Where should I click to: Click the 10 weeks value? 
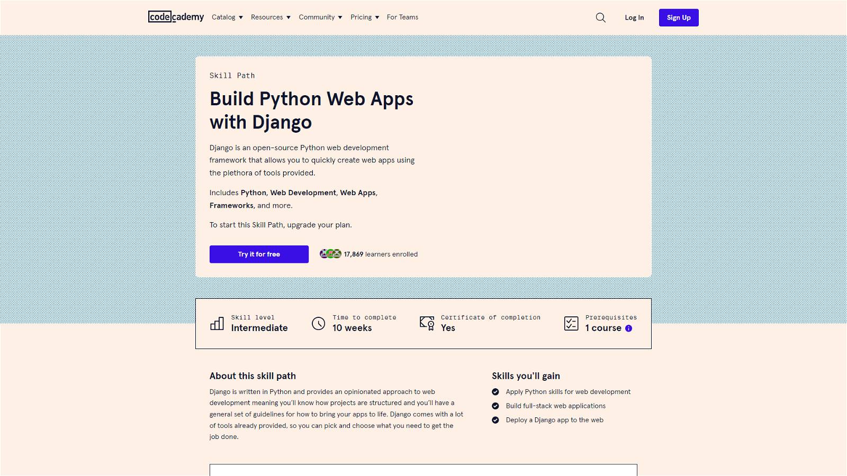coord(352,328)
